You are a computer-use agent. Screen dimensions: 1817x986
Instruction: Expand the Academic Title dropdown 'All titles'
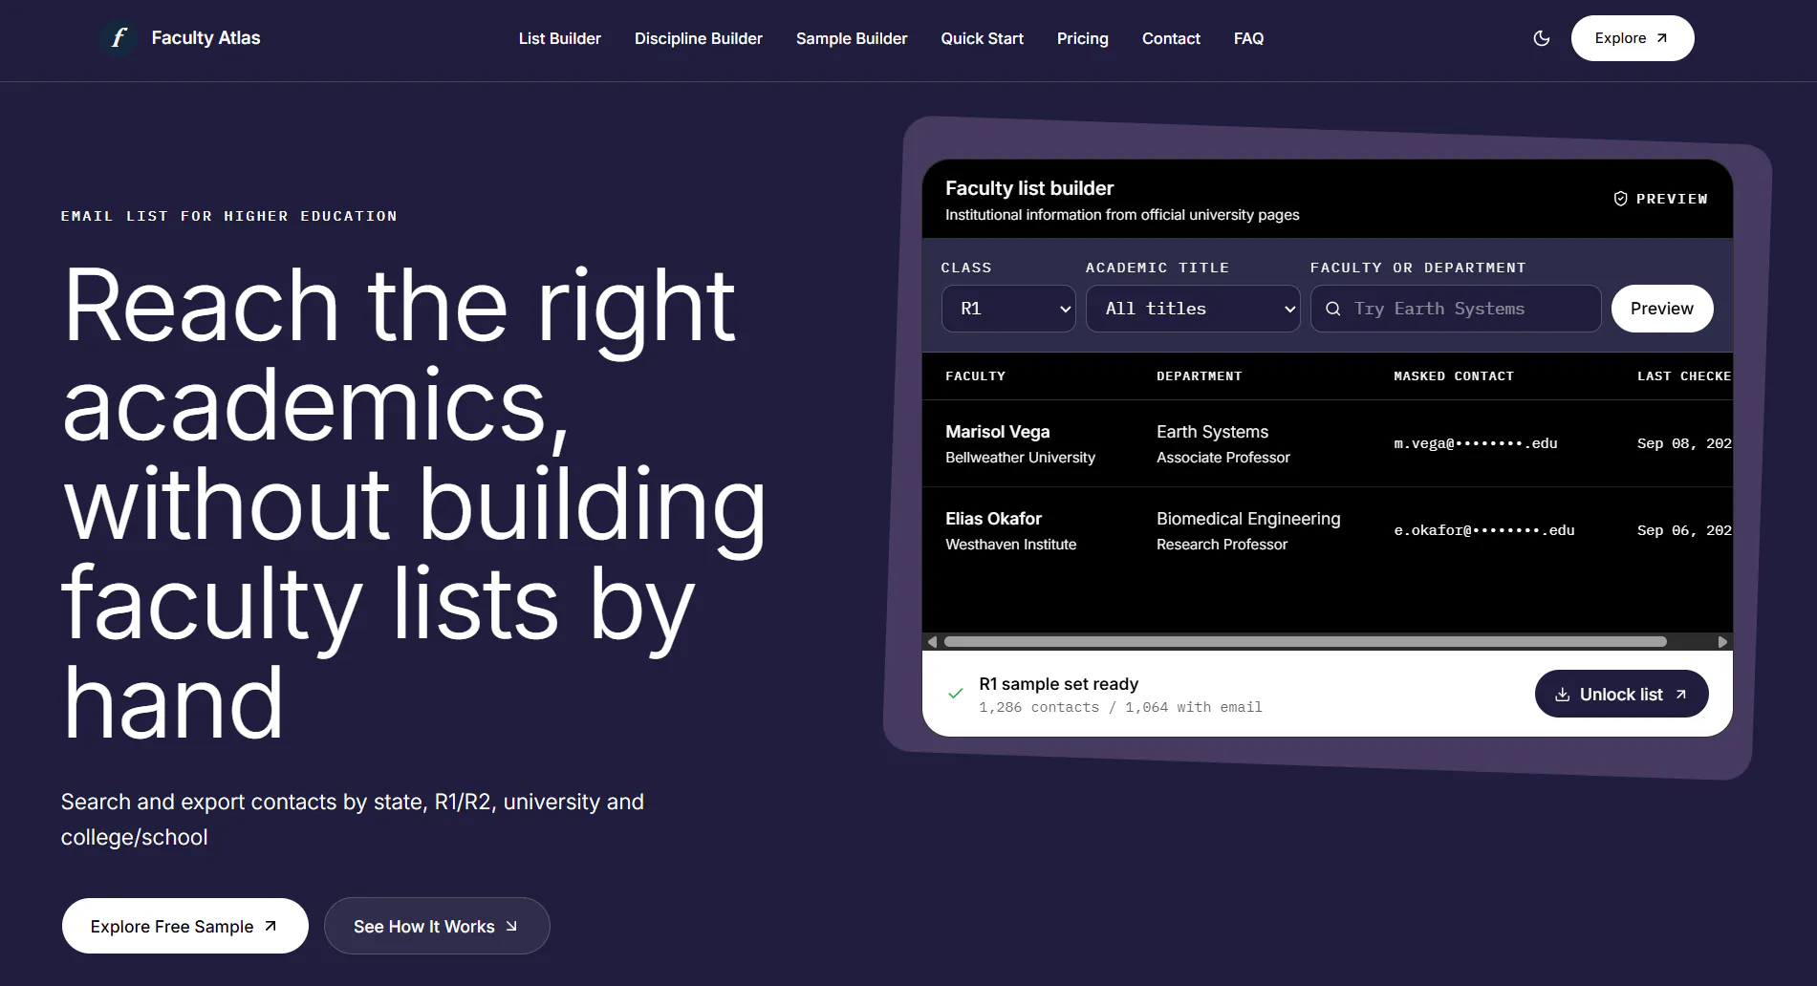(1193, 309)
